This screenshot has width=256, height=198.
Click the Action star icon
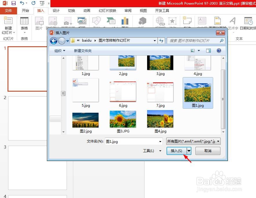pyautogui.click(x=172, y=21)
